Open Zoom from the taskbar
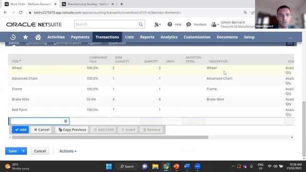The width and height of the screenshot is (306, 172). click(x=197, y=167)
